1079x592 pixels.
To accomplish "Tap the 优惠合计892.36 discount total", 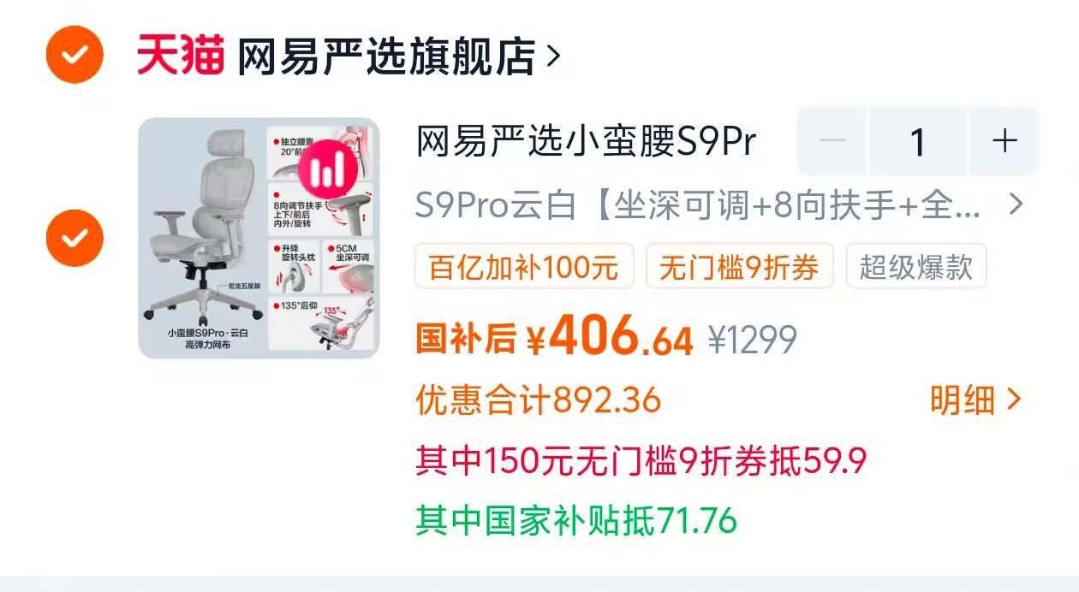I will point(539,400).
